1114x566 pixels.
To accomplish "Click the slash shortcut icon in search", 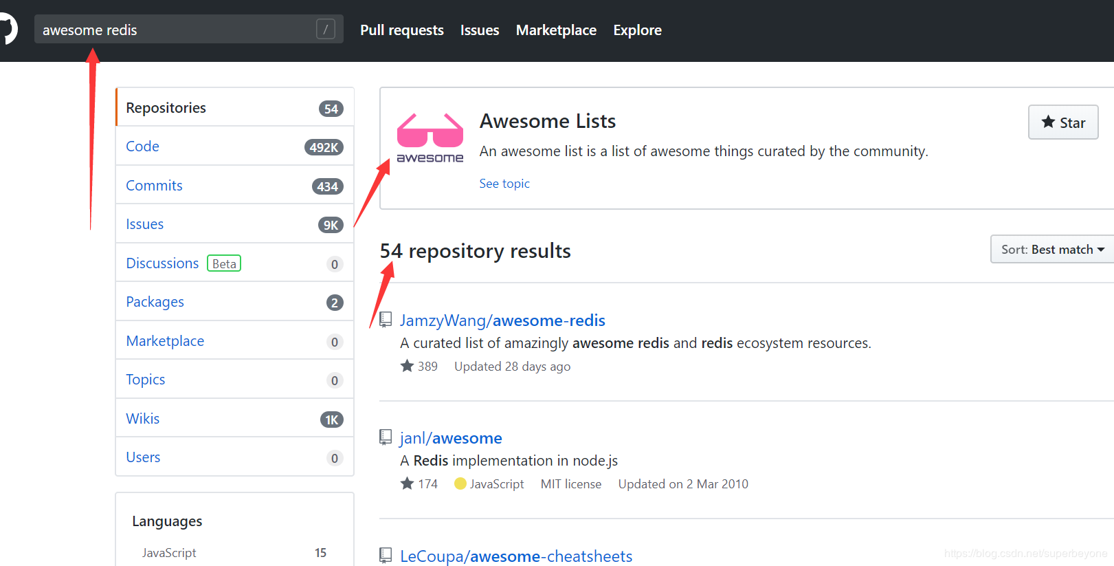I will pos(325,30).
